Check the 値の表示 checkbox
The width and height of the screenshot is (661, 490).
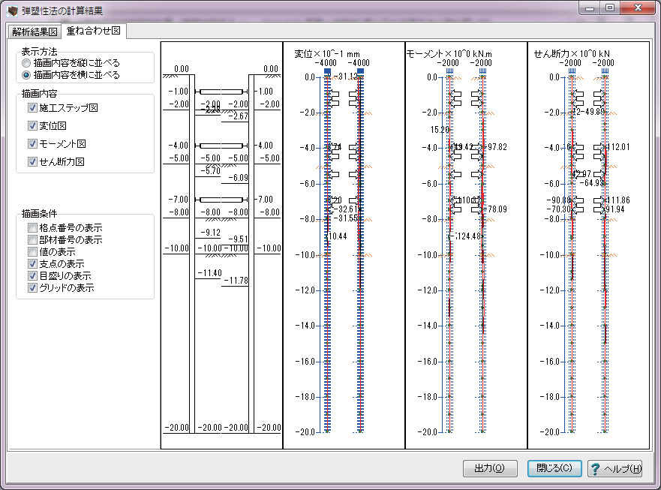click(32, 252)
